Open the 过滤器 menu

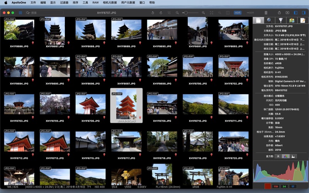[x=64, y=3]
